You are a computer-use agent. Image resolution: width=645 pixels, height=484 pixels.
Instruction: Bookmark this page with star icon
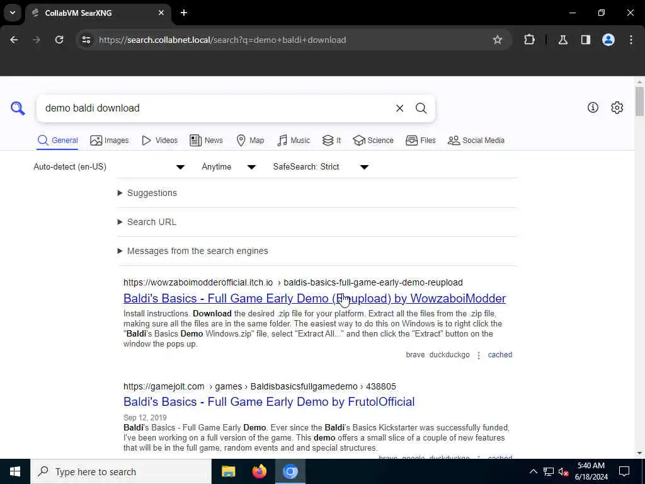point(498,40)
